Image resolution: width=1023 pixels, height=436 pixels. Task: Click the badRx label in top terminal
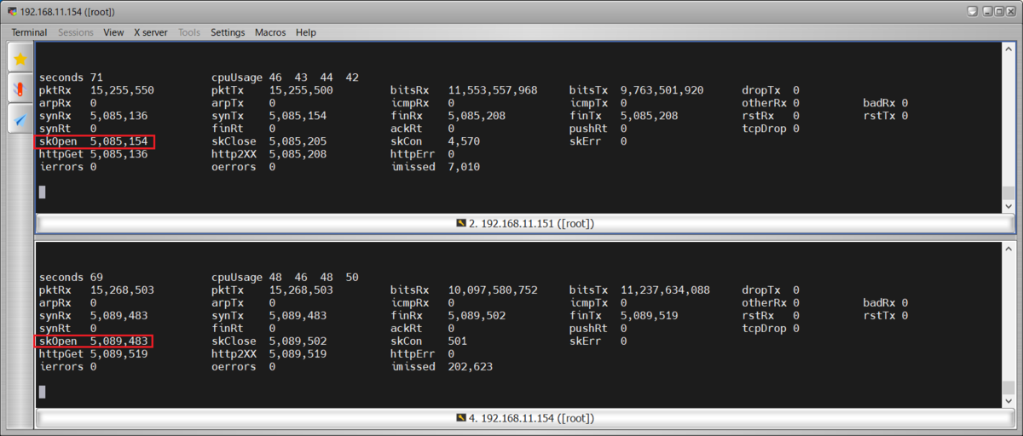pyautogui.click(x=879, y=103)
